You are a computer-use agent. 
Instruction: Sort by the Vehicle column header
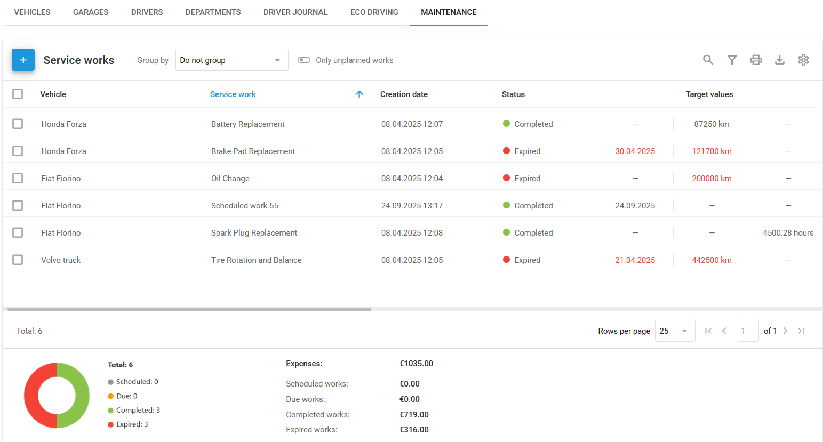click(x=53, y=94)
